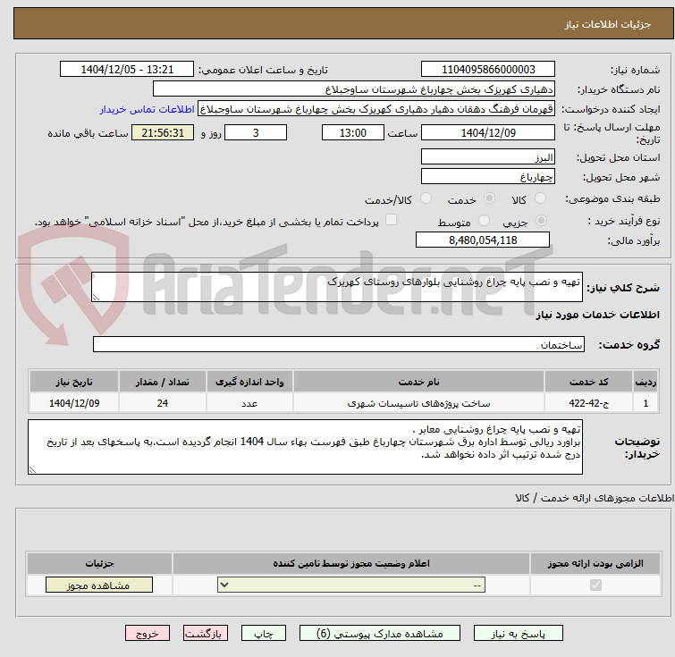Click the اعلام وضعیت مجوز column header
Screen dimensions: 675x657
click(351, 563)
